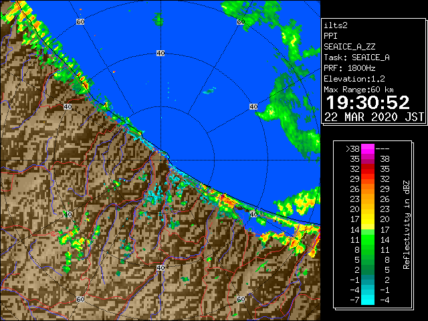Click the ">38" legend label
The image size is (428, 321).
click(x=352, y=149)
